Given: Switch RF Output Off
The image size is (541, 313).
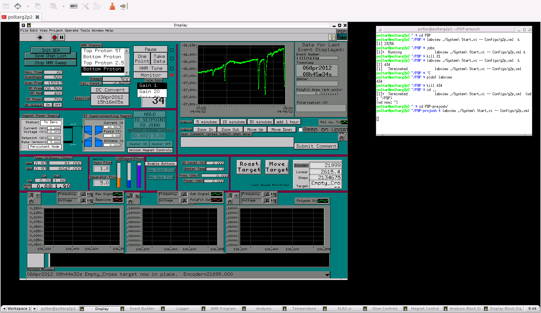Looking at the screenshot, I should point(58,105).
